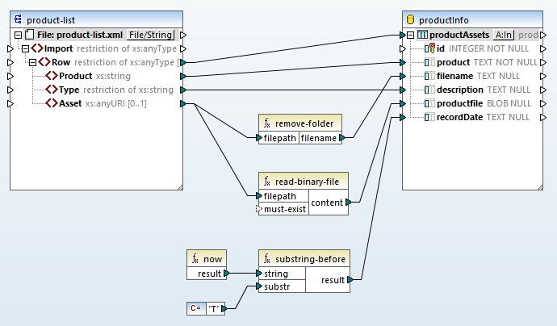Click the id primary key column icon
The width and height of the screenshot is (557, 326).
pos(430,48)
